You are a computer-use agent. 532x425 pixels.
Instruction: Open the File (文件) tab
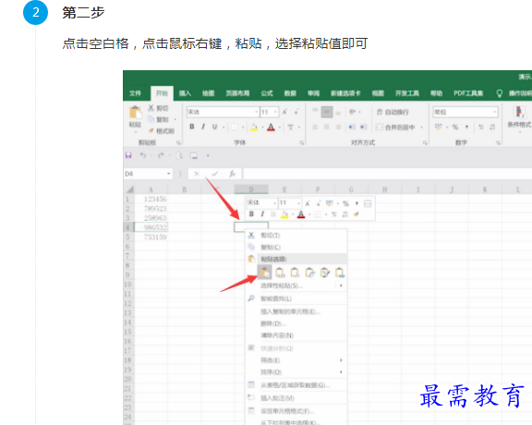135,93
